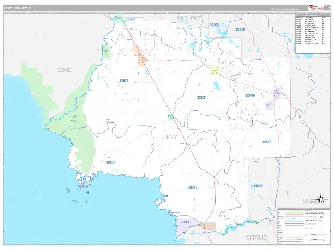Select ZIP code label 32693
This screenshot has height=250, width=334.
(130, 19)
